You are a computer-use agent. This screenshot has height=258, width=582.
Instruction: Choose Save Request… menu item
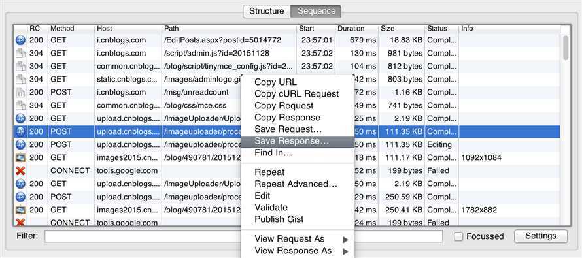[x=288, y=129]
